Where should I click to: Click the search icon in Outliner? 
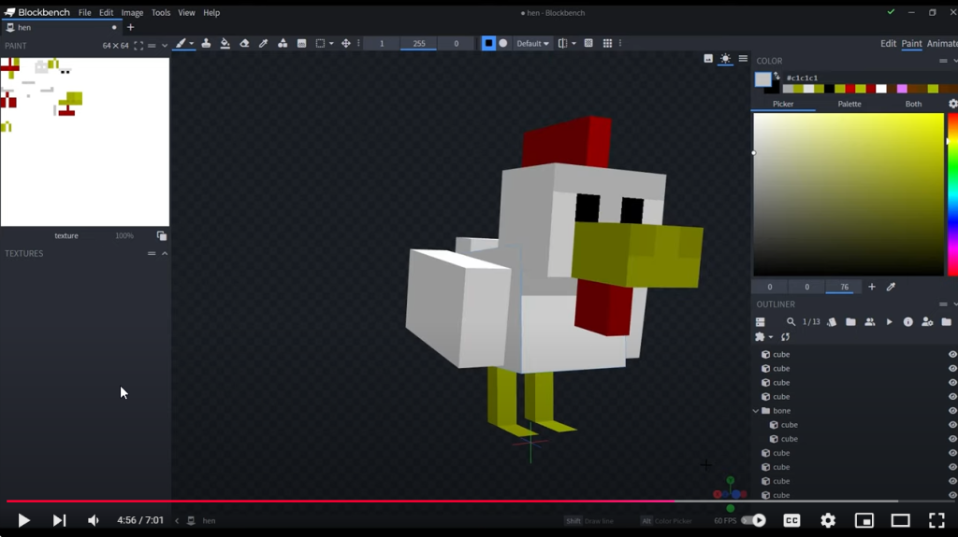click(791, 322)
